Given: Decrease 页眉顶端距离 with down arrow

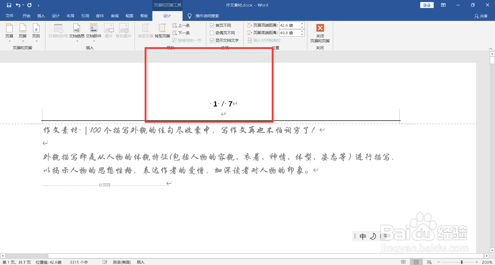Looking at the screenshot, I should click(302, 27).
